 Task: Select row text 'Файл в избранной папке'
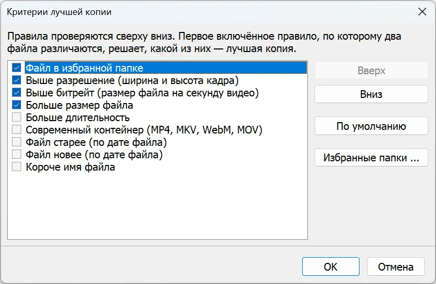tap(85, 68)
